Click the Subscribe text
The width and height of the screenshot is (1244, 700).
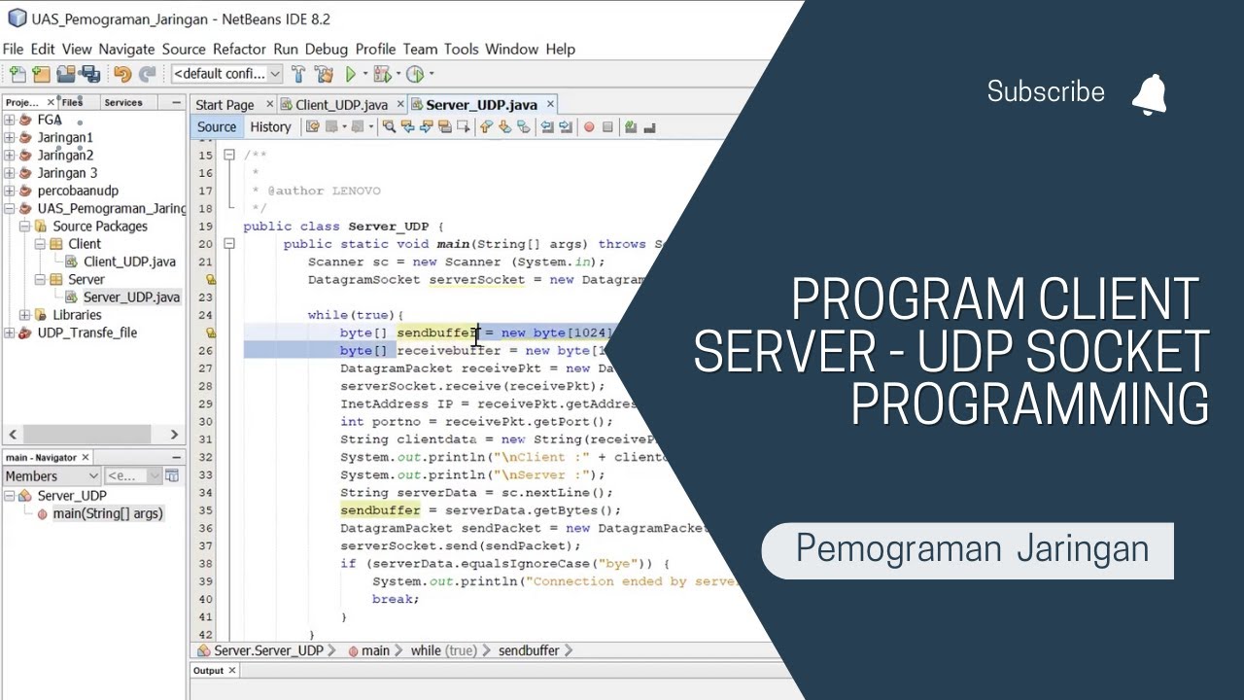coord(1046,91)
